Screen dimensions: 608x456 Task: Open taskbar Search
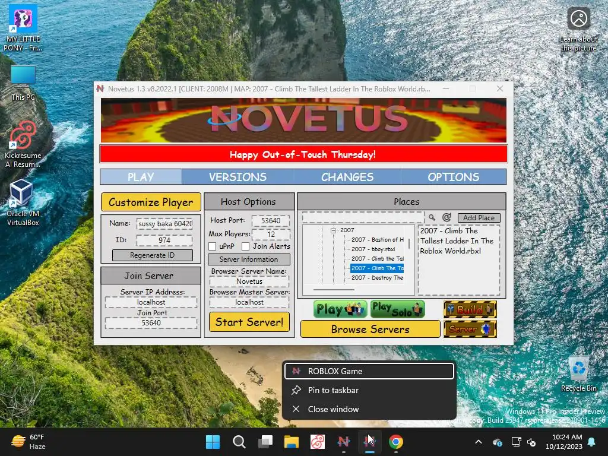239,442
